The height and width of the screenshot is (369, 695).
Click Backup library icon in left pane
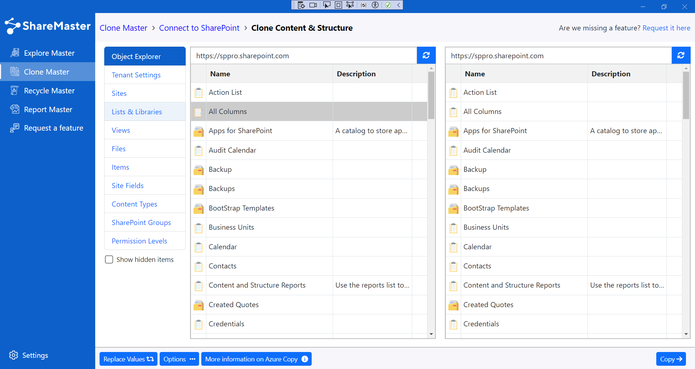tap(198, 170)
